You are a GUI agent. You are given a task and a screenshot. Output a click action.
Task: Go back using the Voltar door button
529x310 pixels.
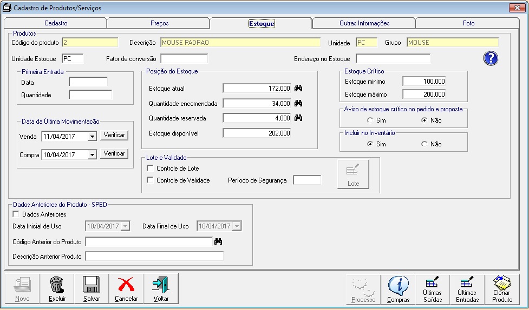[x=161, y=289]
